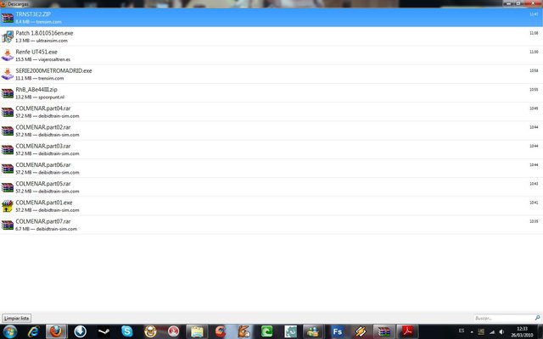Click the Renfe UT451.exe file icon
The width and height of the screenshot is (543, 339).
point(8,55)
